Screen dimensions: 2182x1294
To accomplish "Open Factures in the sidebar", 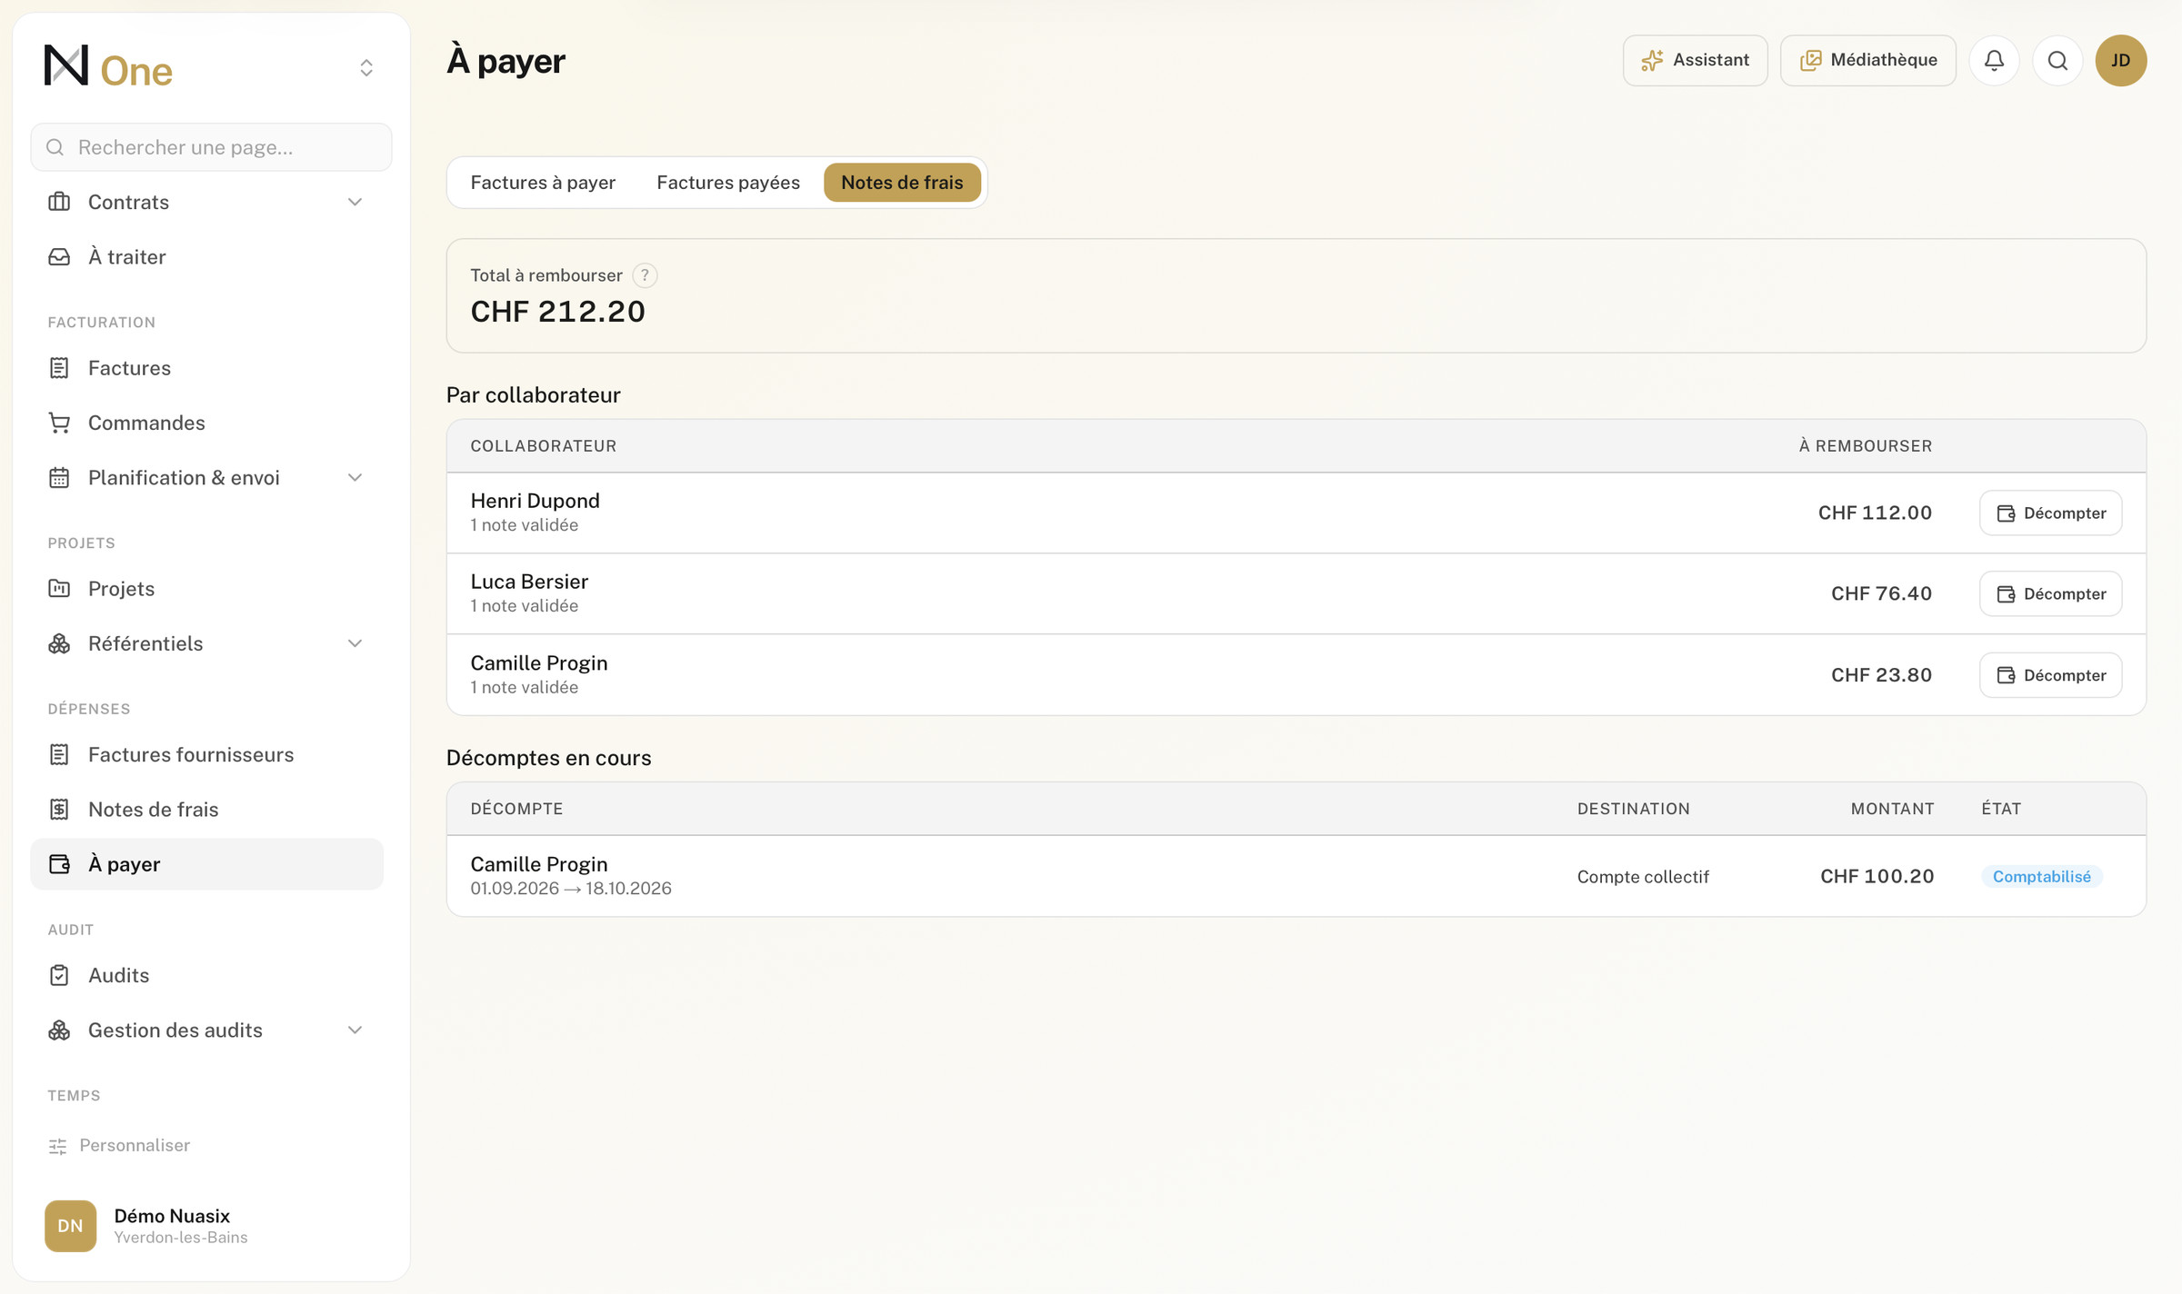I will click(x=207, y=368).
